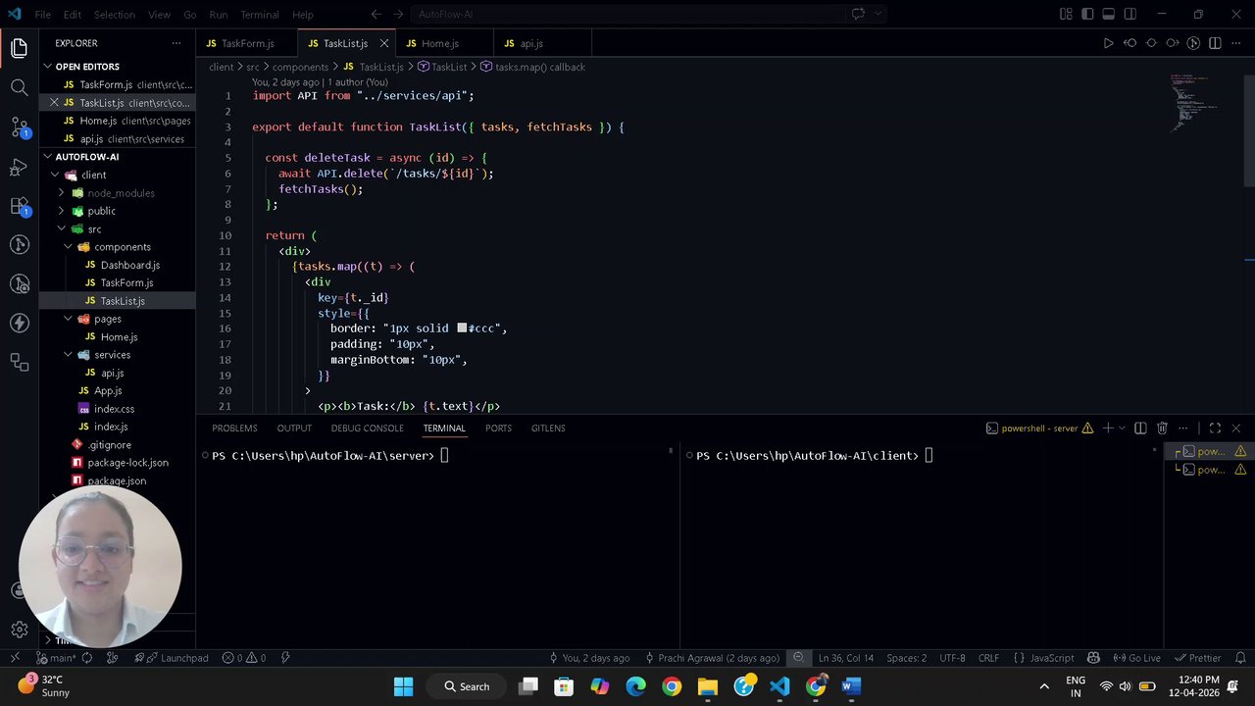Toggle the bottom panel from the title bar

(x=1109, y=14)
